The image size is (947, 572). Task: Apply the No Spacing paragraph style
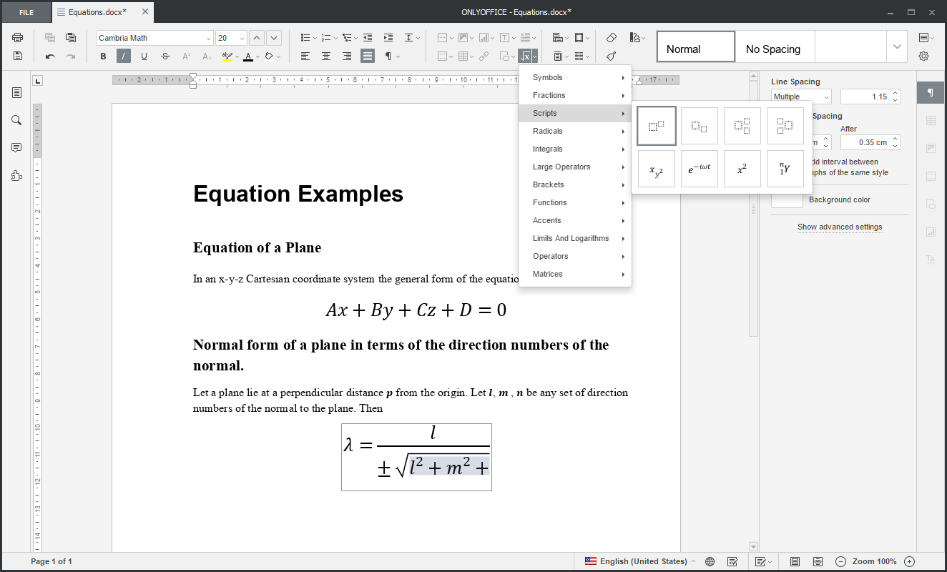[x=775, y=46]
